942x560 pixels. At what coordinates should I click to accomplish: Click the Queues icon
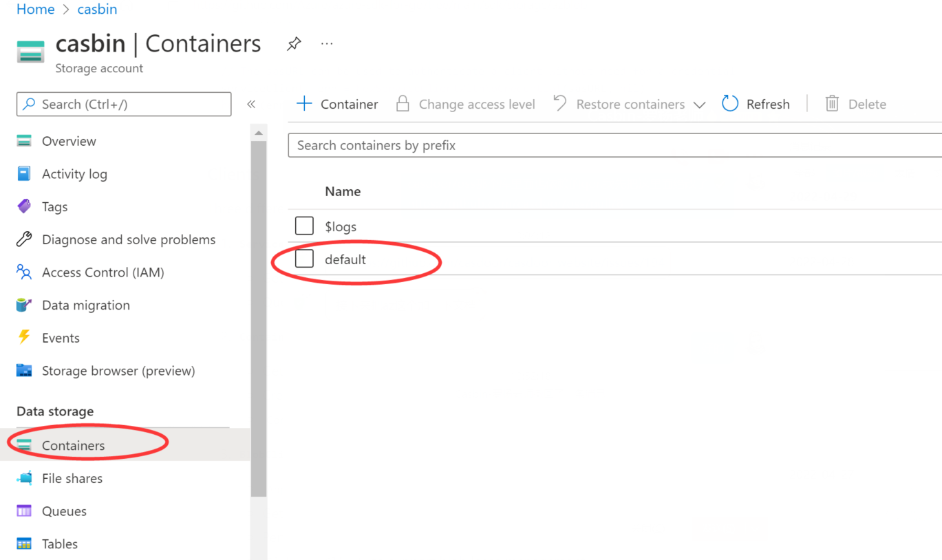point(23,510)
